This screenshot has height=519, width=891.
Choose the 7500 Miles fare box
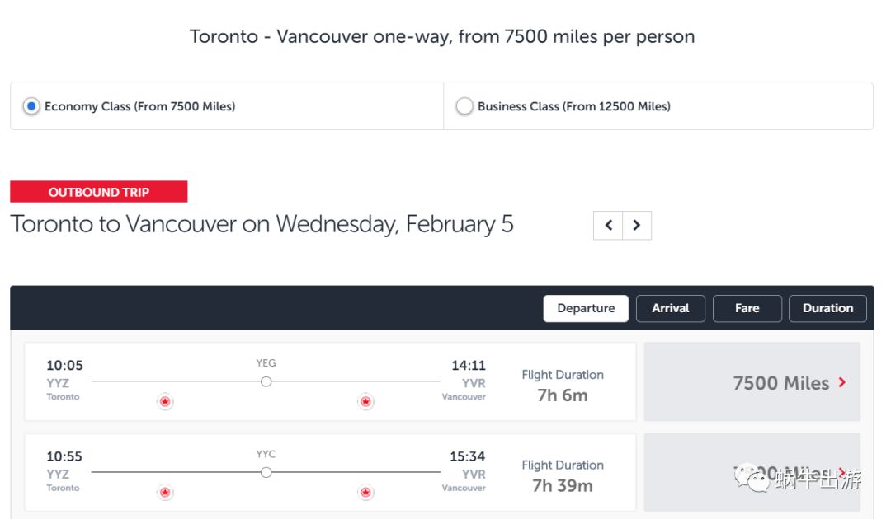coord(752,382)
